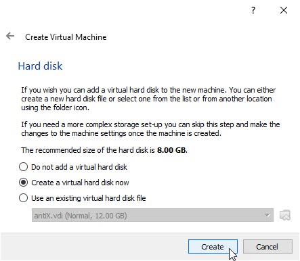Select the "Do not add a virtual hard disk" radio button
Image resolution: width=300 pixels, height=261 pixels.
point(23,167)
